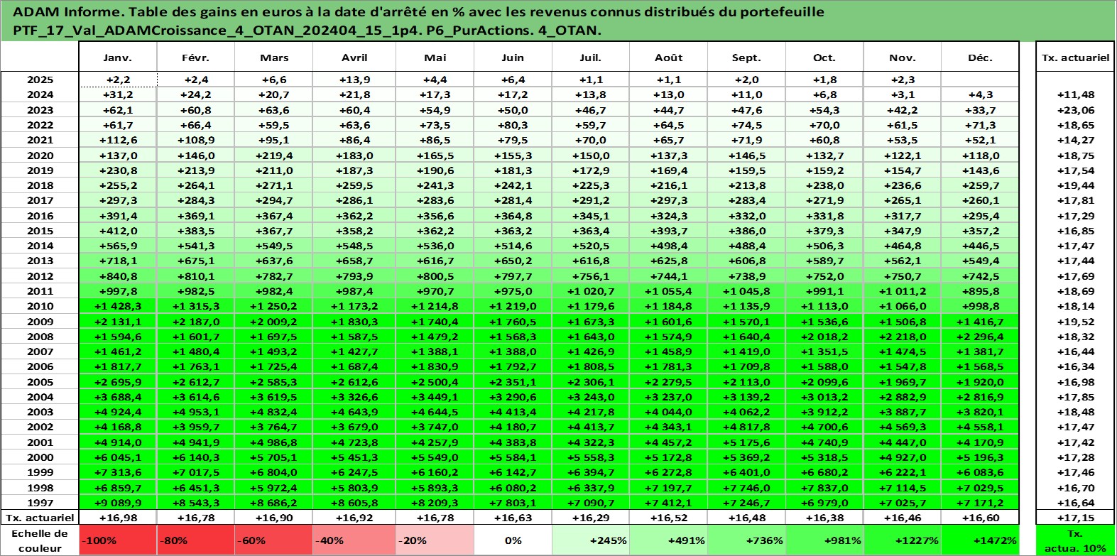Select the +245% light green swatch

591,540
